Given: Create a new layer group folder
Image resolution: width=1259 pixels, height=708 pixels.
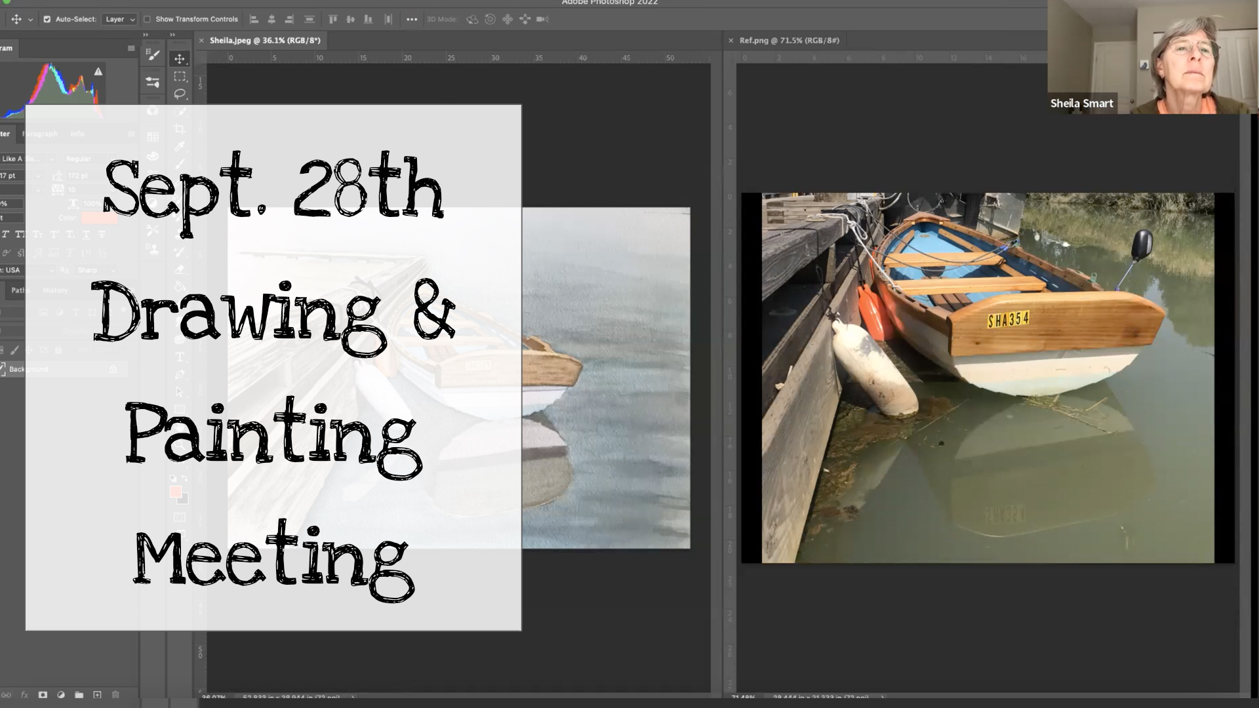Looking at the screenshot, I should (x=79, y=695).
